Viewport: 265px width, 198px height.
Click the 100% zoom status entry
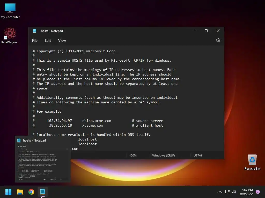click(133, 155)
